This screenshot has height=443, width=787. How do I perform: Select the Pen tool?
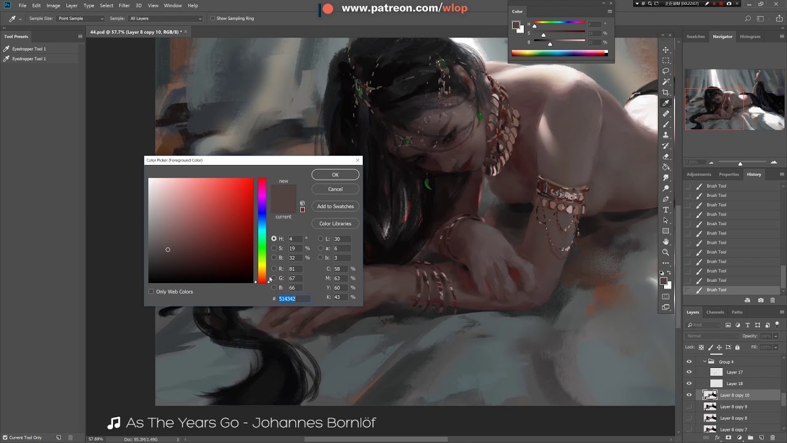pos(666,199)
